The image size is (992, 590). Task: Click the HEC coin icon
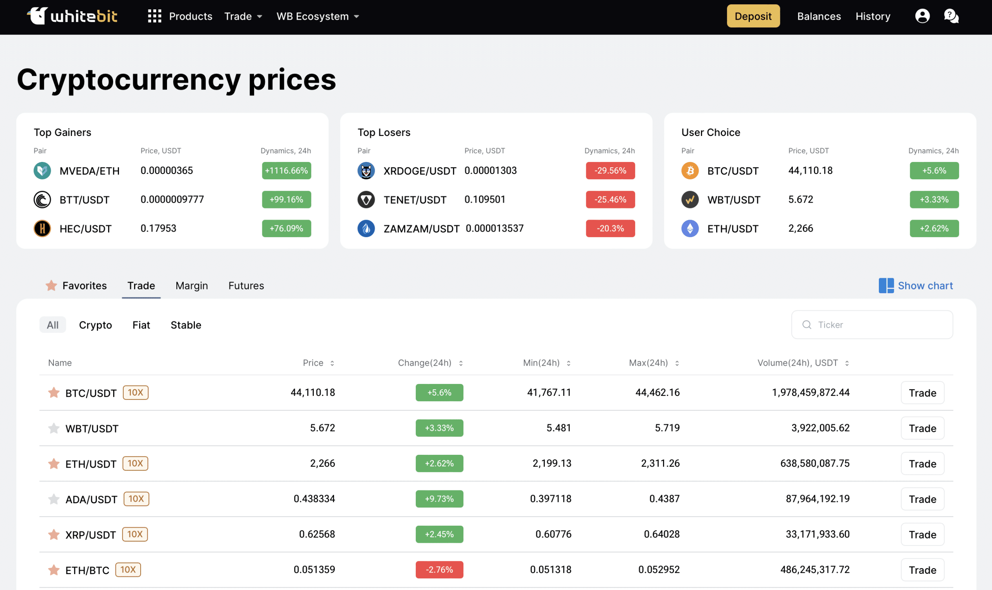(42, 229)
